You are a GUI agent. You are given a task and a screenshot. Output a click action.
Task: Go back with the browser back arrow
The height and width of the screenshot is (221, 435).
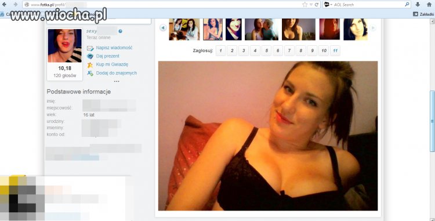tap(4, 5)
